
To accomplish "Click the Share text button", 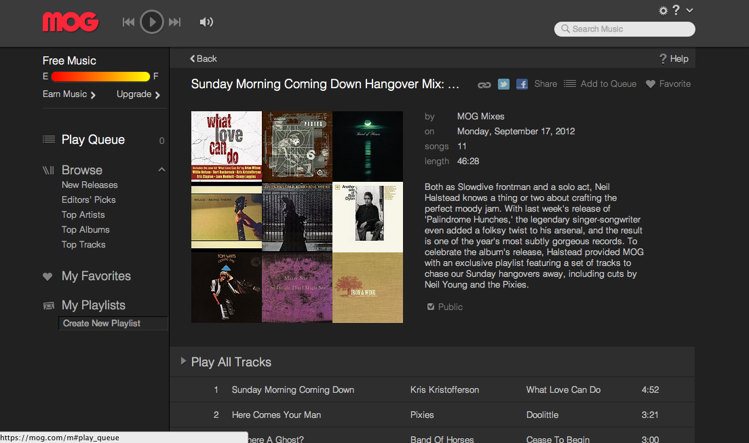I will tap(545, 84).
